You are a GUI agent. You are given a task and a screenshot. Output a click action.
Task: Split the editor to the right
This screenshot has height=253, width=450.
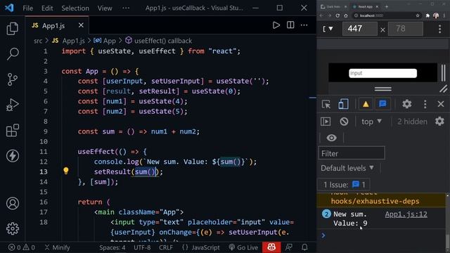point(290,25)
